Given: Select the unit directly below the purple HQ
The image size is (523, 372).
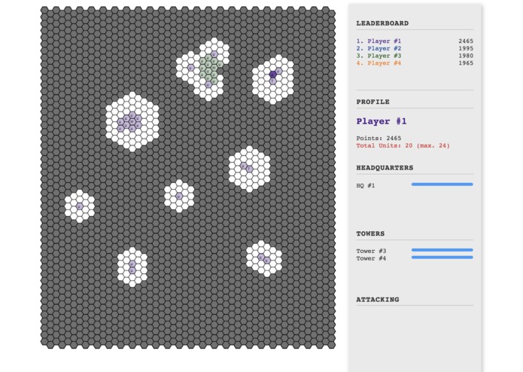Looking at the screenshot, I should click(x=132, y=129).
